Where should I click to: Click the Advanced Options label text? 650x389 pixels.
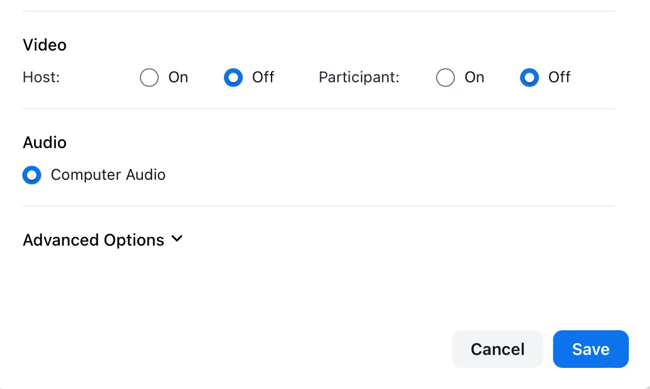tap(93, 240)
